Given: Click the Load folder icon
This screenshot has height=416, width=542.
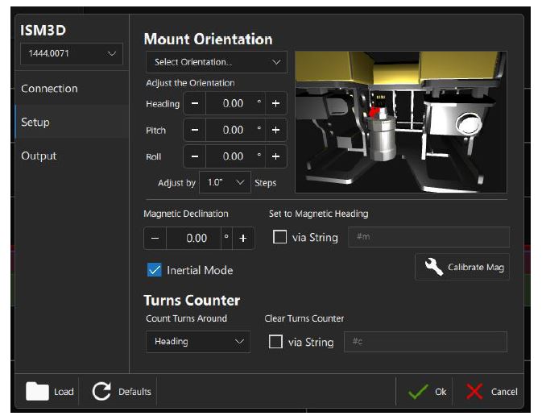Looking at the screenshot, I should [x=38, y=392].
